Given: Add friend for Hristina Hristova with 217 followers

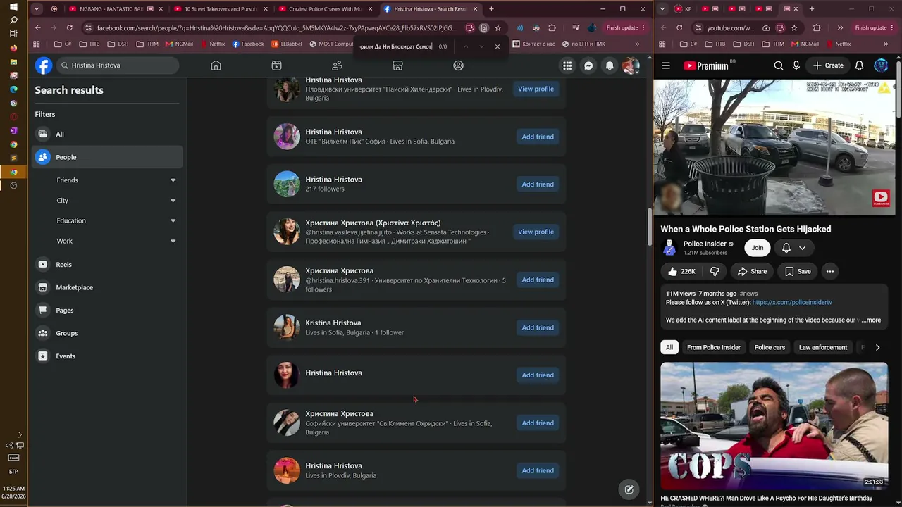Looking at the screenshot, I should tap(538, 184).
